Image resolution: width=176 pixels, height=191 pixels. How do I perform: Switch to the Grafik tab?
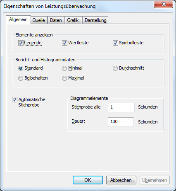pyautogui.click(x=73, y=20)
